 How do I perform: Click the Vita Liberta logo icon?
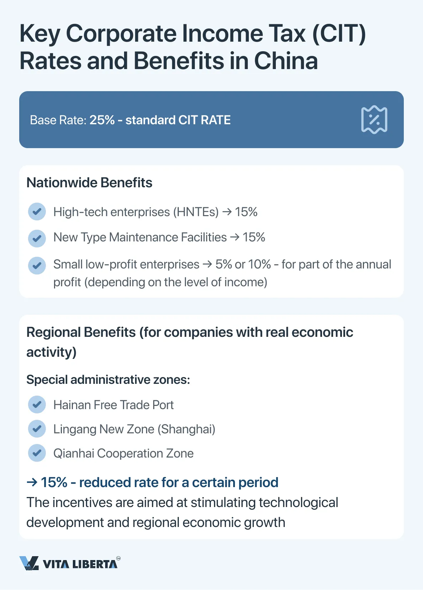tap(29, 563)
